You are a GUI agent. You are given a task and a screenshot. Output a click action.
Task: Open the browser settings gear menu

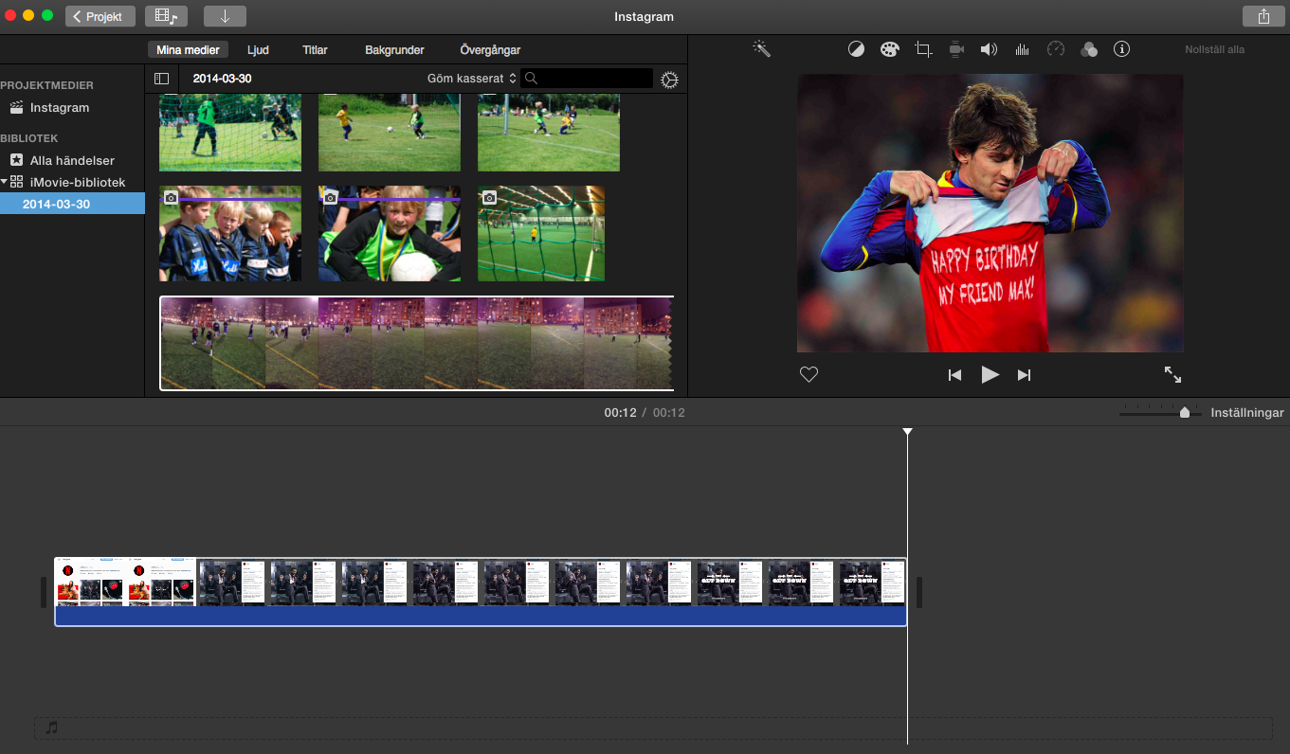pyautogui.click(x=669, y=80)
